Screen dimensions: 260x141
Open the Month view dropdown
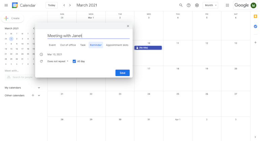210,5
